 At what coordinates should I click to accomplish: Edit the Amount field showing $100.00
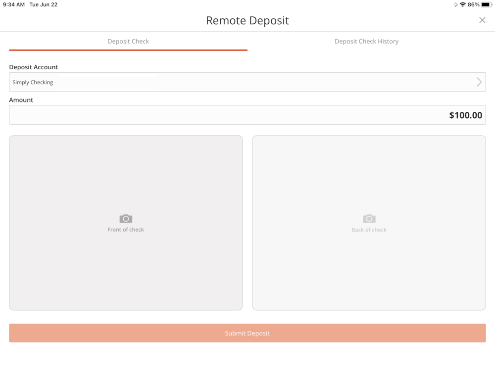pos(247,115)
